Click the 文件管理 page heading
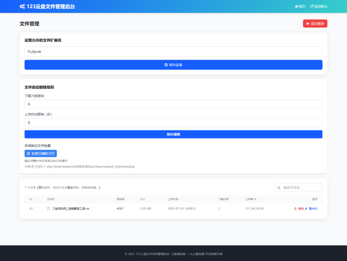The width and height of the screenshot is (347, 261). 29,24
